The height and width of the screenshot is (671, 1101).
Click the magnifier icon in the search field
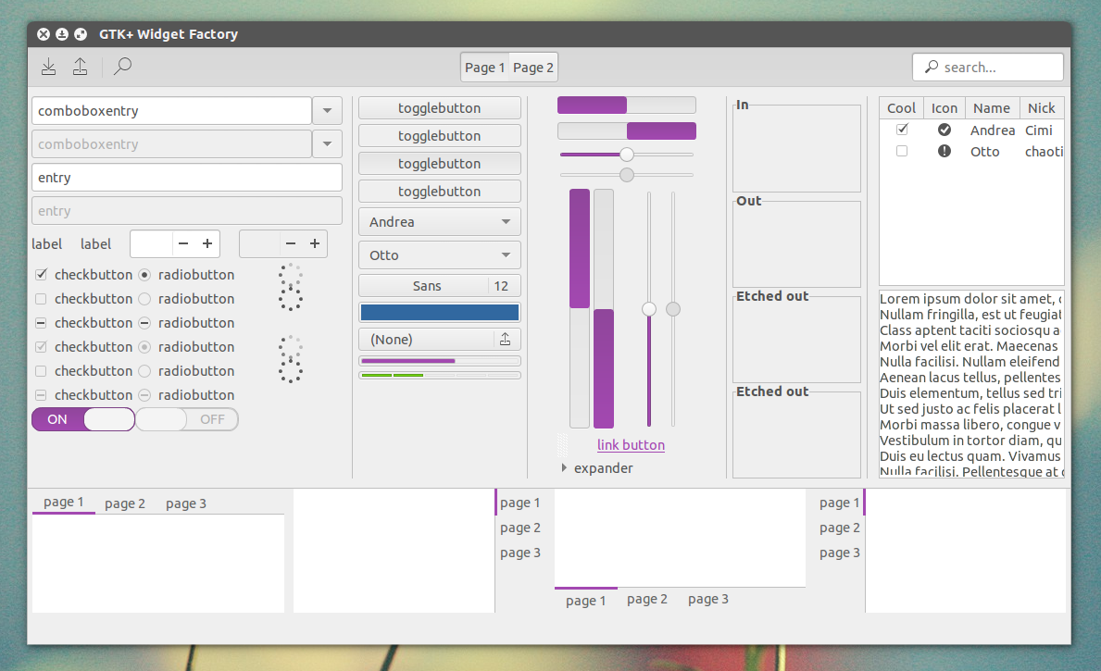(930, 67)
